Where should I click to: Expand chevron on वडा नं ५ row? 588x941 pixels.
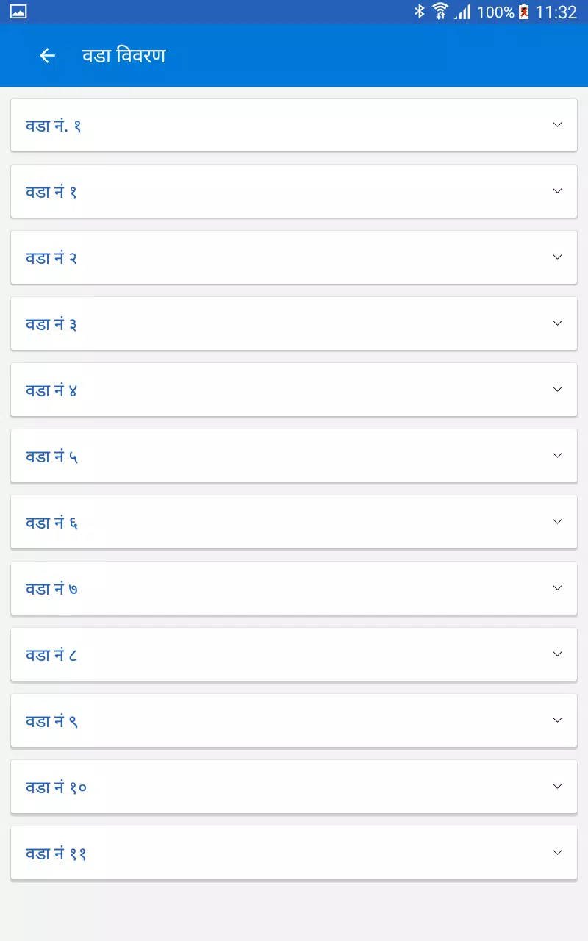pos(558,456)
